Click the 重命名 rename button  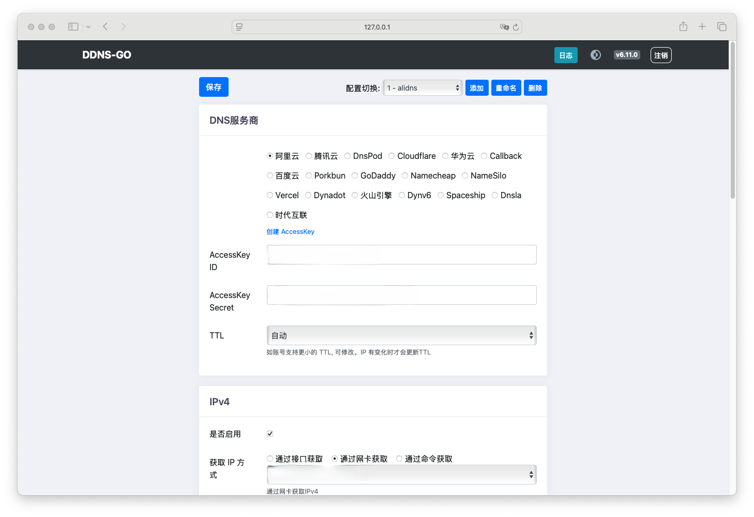(506, 88)
